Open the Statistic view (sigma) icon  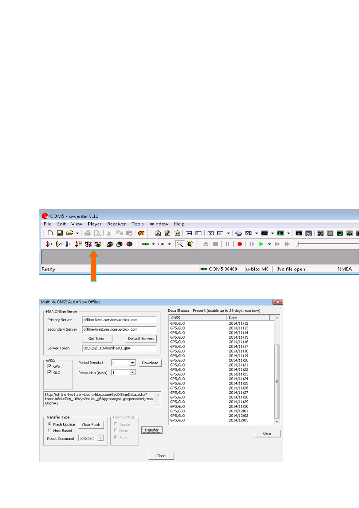tap(211, 233)
